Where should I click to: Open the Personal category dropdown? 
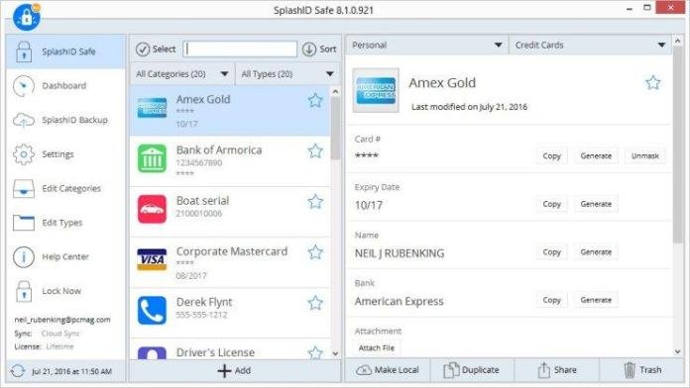click(x=427, y=45)
